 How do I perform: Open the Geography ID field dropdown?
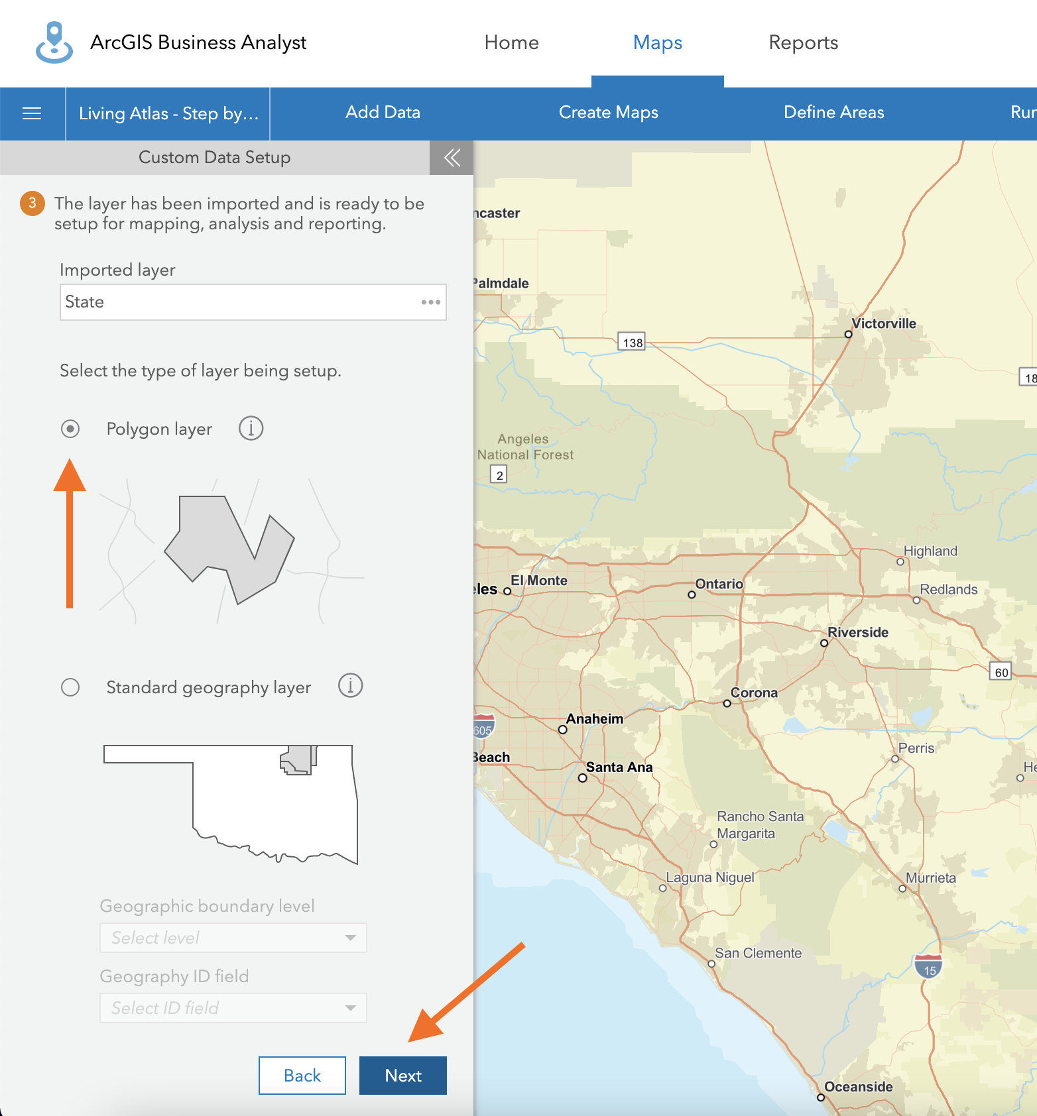tap(233, 1008)
